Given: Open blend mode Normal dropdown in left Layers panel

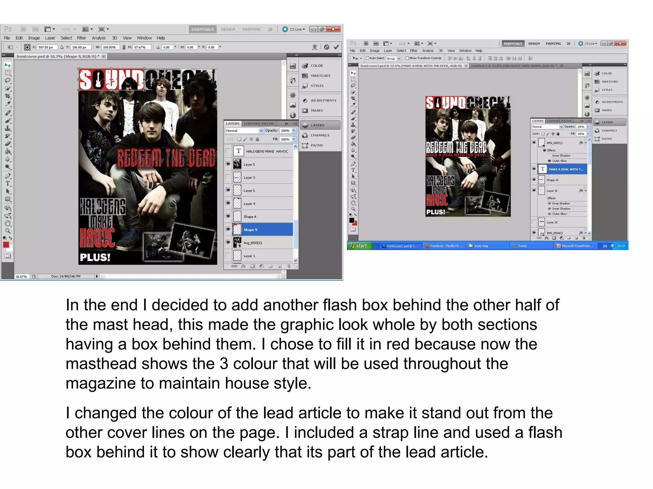Looking at the screenshot, I should (x=245, y=131).
